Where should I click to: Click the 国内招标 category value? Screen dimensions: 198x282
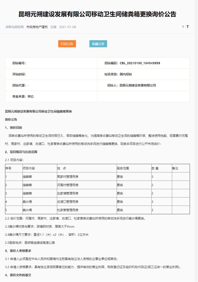click(126, 74)
